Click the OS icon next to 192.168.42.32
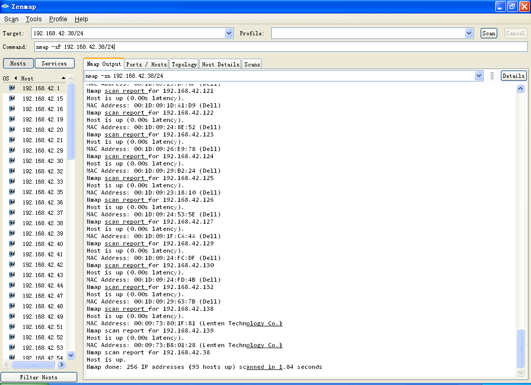The image size is (531, 385). pos(12,171)
